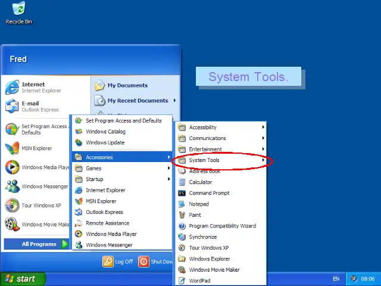
Task: Select Accessories in All Programs menu
Action: (122, 157)
